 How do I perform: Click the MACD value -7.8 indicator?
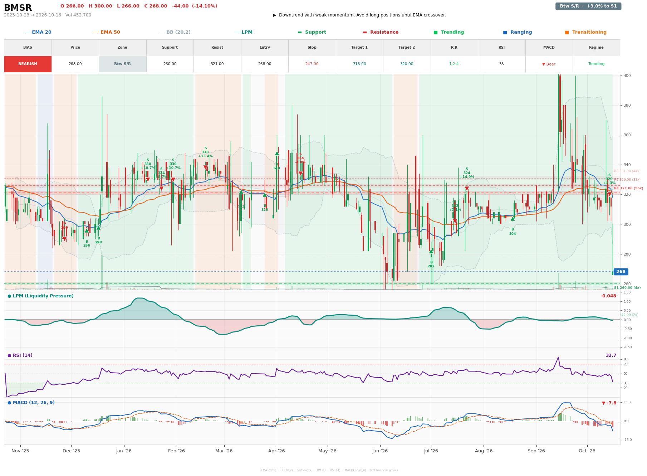click(609, 403)
